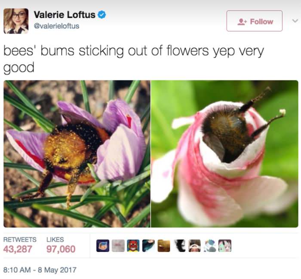Open the last liker avatar with pink and teal

click(x=224, y=245)
